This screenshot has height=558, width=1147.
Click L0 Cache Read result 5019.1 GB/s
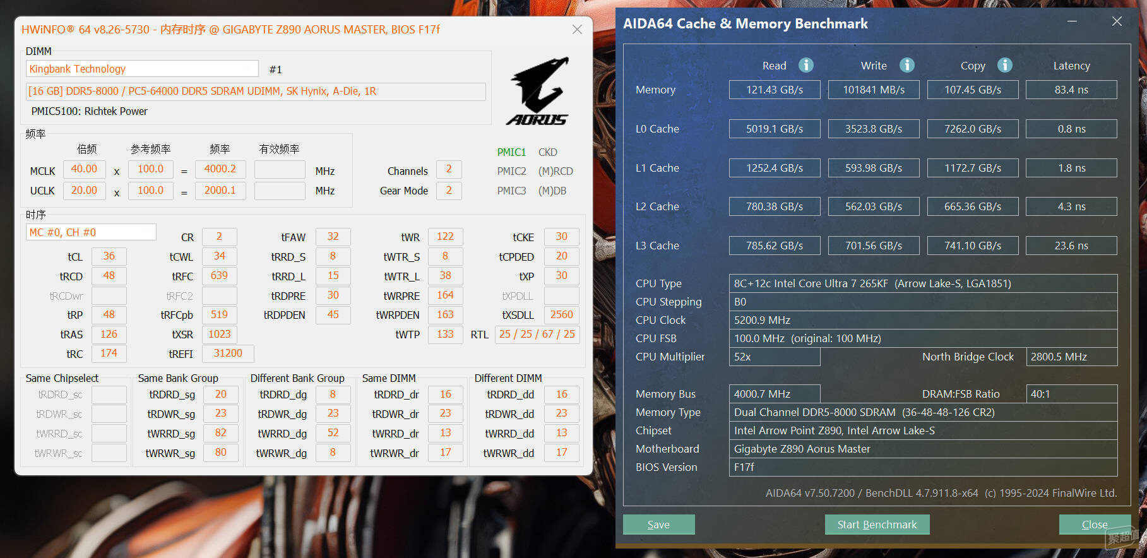coord(775,129)
